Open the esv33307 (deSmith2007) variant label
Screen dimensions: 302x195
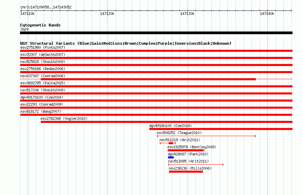click(43, 55)
